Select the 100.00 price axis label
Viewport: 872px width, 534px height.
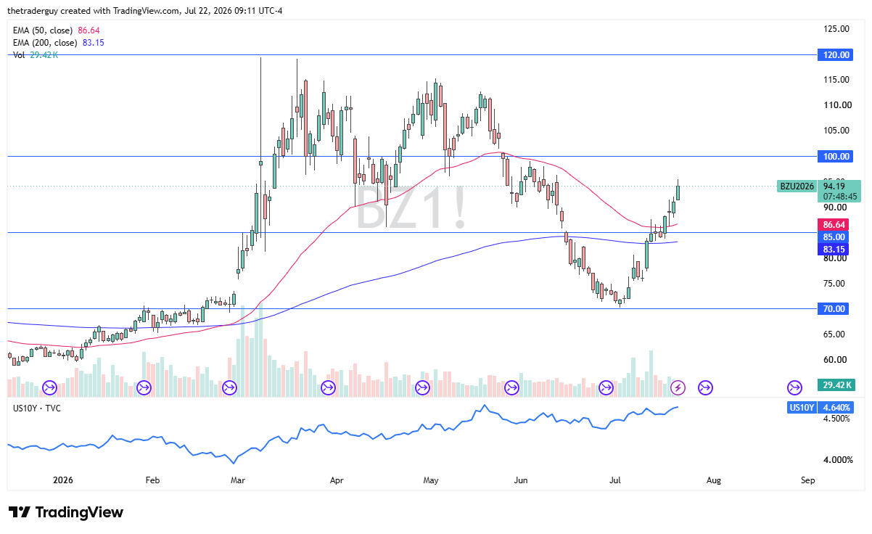point(836,157)
